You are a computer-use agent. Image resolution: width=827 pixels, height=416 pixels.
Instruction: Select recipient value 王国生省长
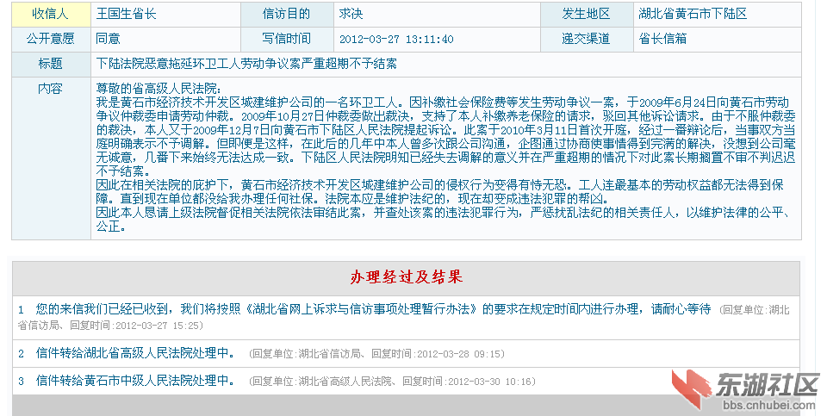(x=126, y=15)
